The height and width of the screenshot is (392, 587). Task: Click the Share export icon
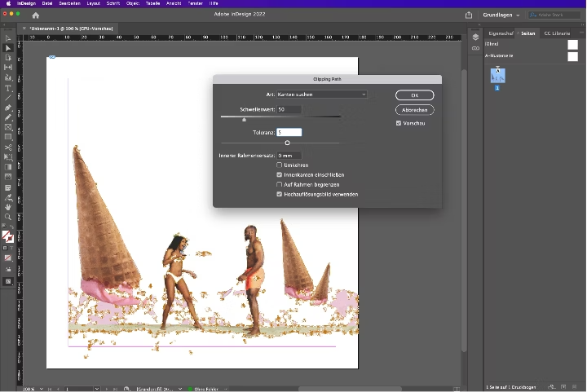(x=469, y=15)
